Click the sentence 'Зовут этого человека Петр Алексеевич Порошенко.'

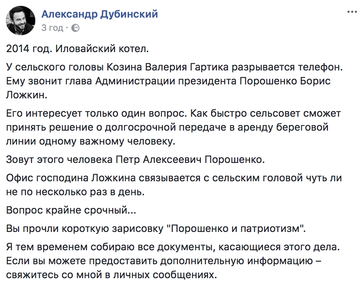[135, 160]
